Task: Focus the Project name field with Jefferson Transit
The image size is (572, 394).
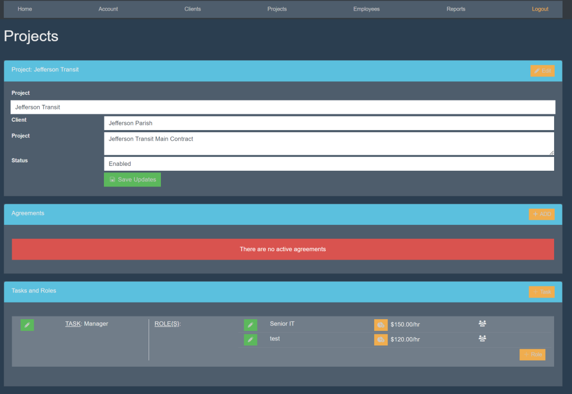Action: (283, 107)
